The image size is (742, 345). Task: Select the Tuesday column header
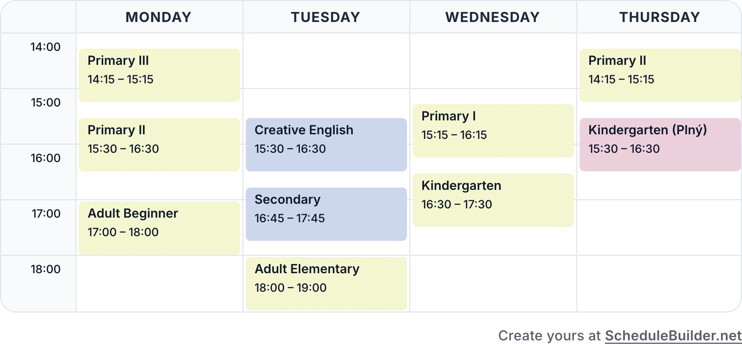point(326,17)
